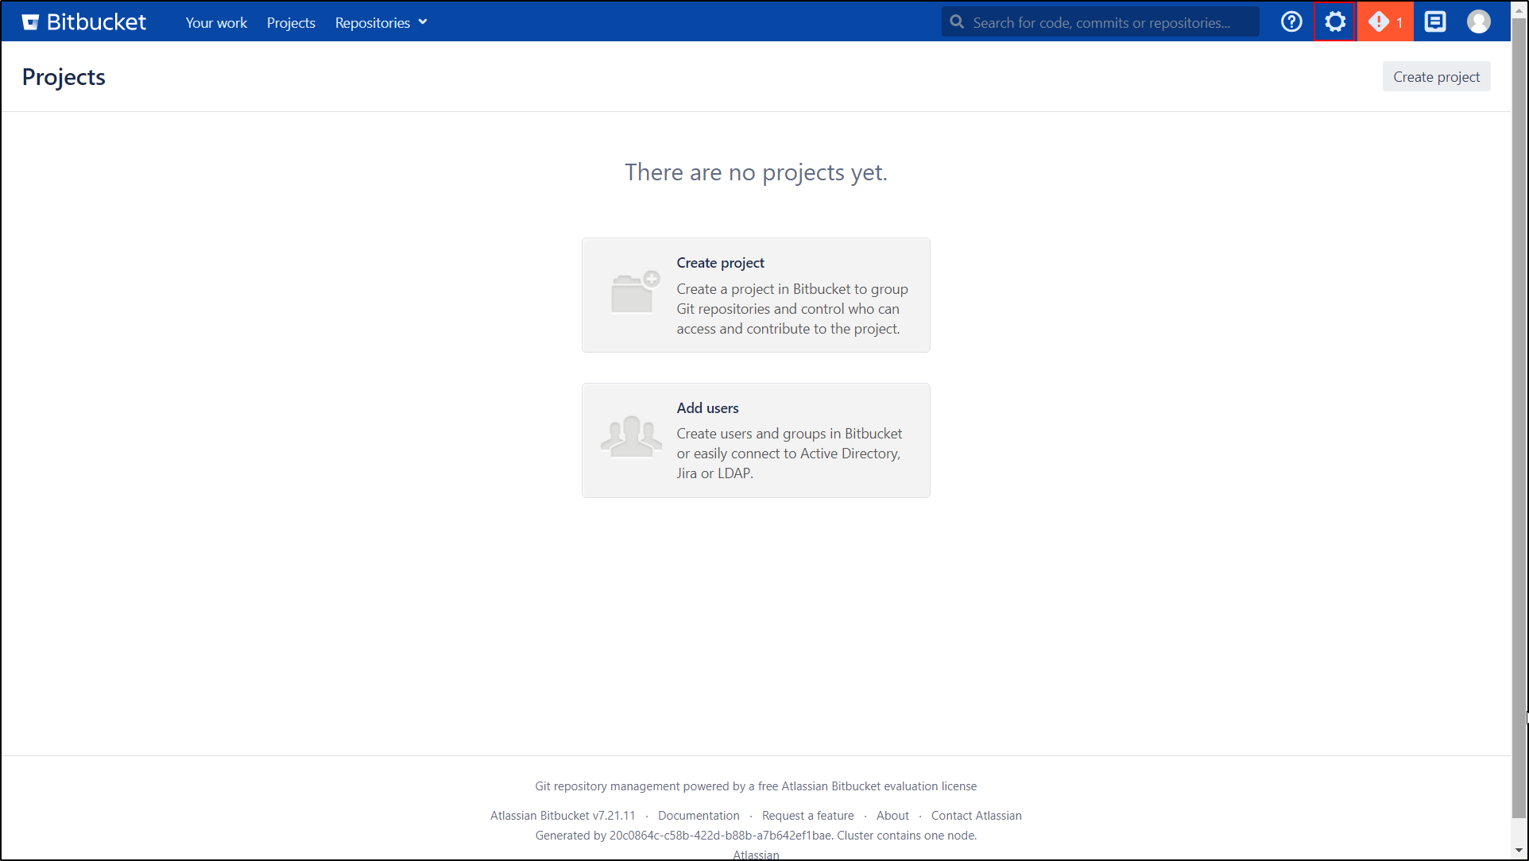Click the Add users people icon
This screenshot has height=861, width=1529.
coord(631,436)
